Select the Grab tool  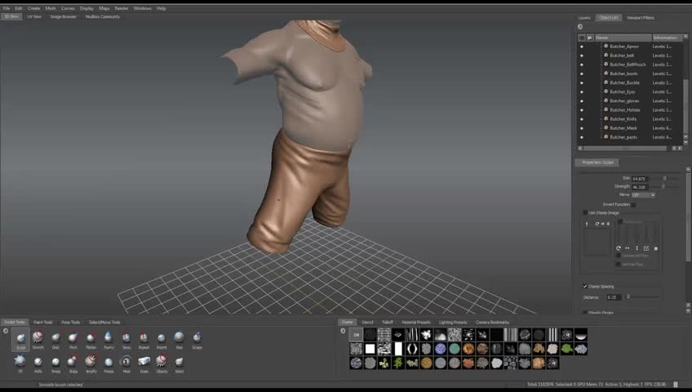pos(55,340)
